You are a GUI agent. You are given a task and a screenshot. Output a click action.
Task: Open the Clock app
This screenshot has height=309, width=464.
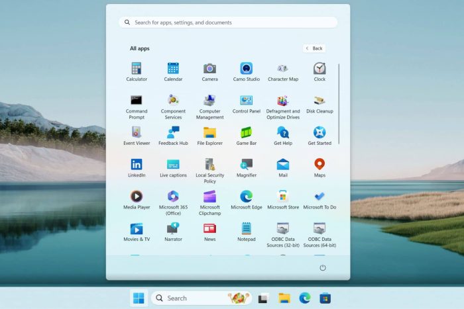tap(319, 71)
